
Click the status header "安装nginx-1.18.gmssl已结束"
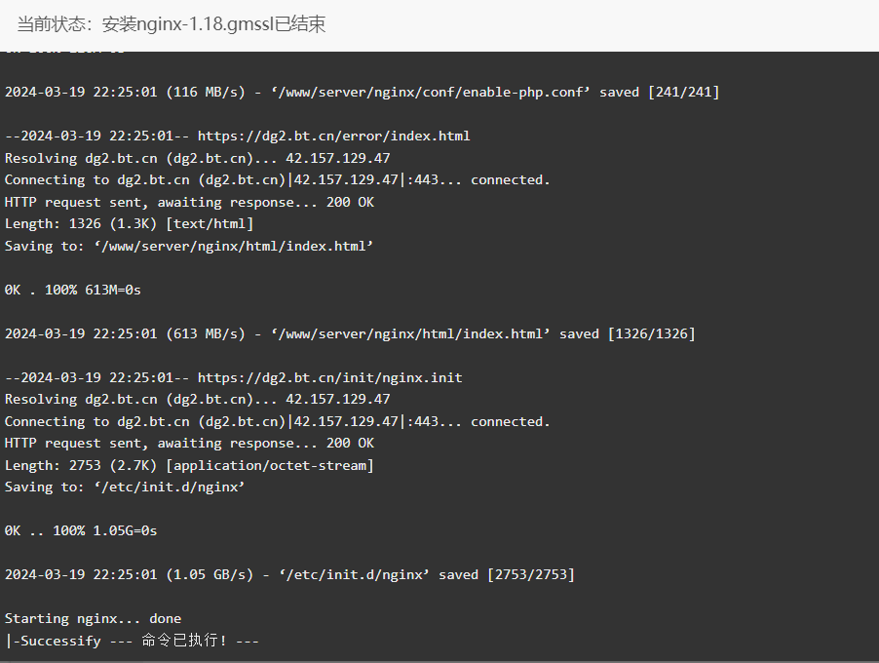pos(213,24)
